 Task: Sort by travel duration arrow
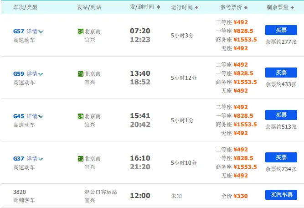tap(196, 7)
